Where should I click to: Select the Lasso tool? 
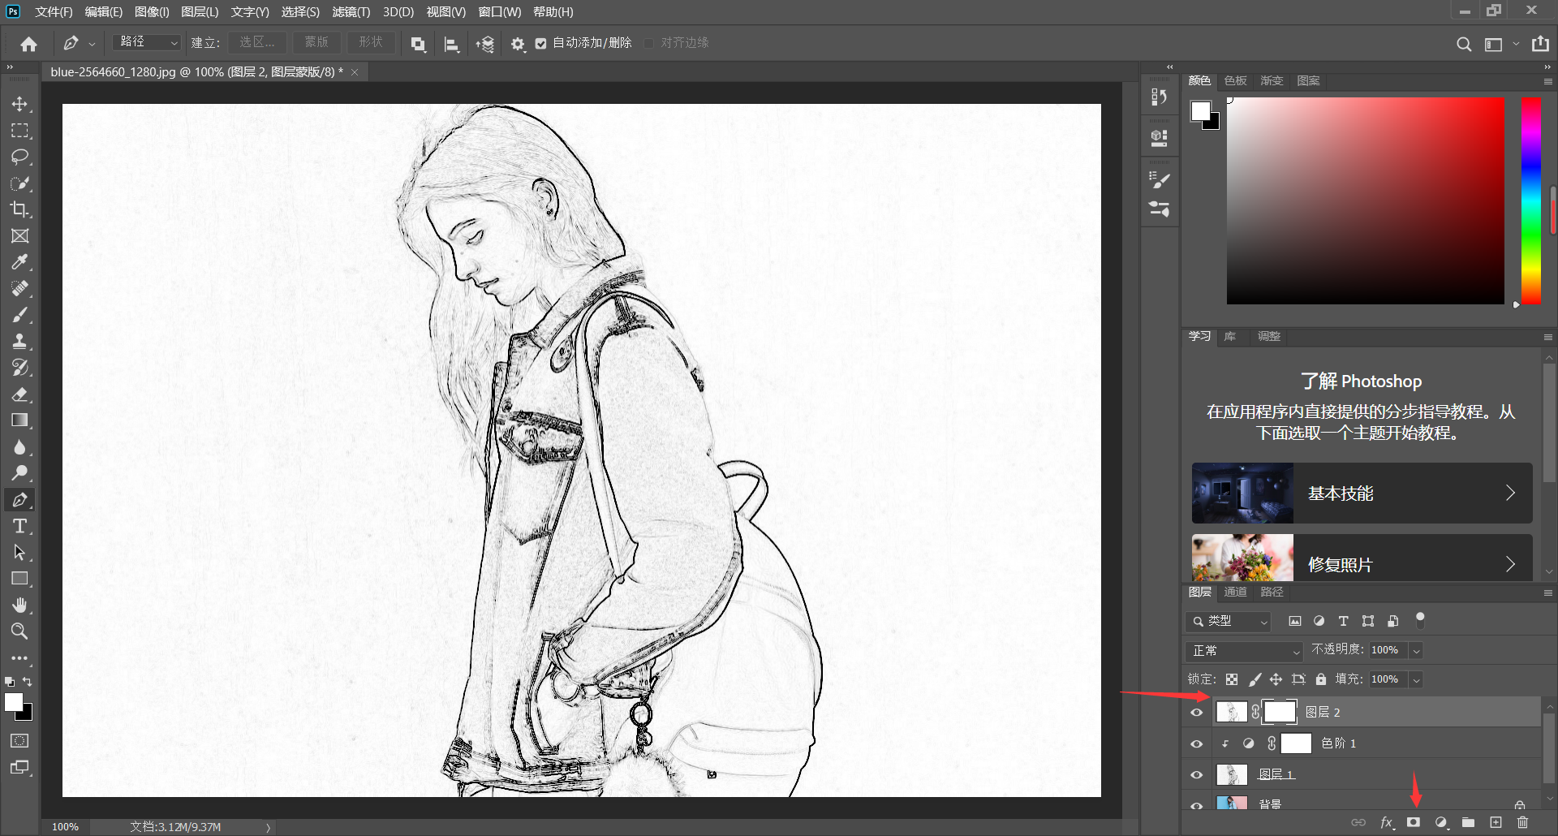tap(19, 157)
